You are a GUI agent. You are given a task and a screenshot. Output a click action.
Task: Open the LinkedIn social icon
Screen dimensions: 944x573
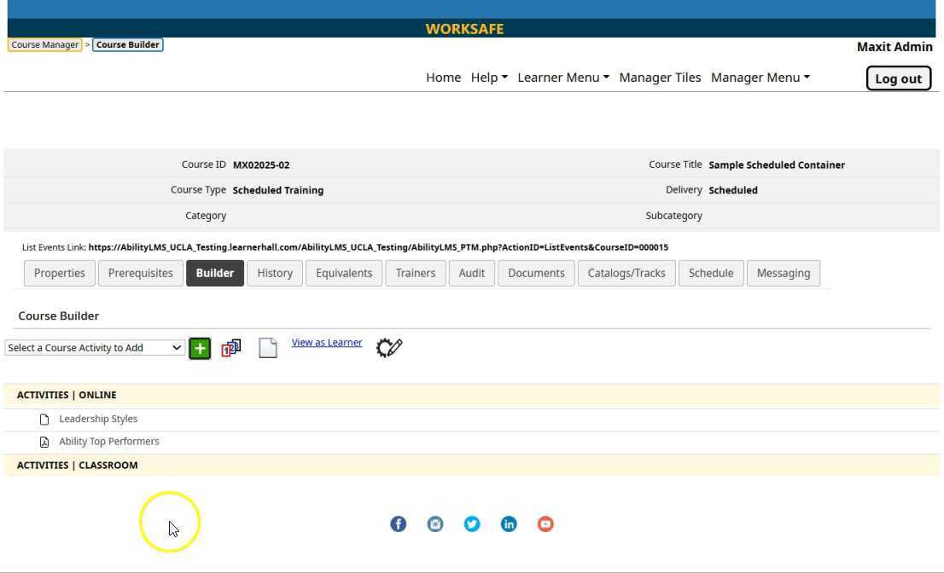coord(509,524)
